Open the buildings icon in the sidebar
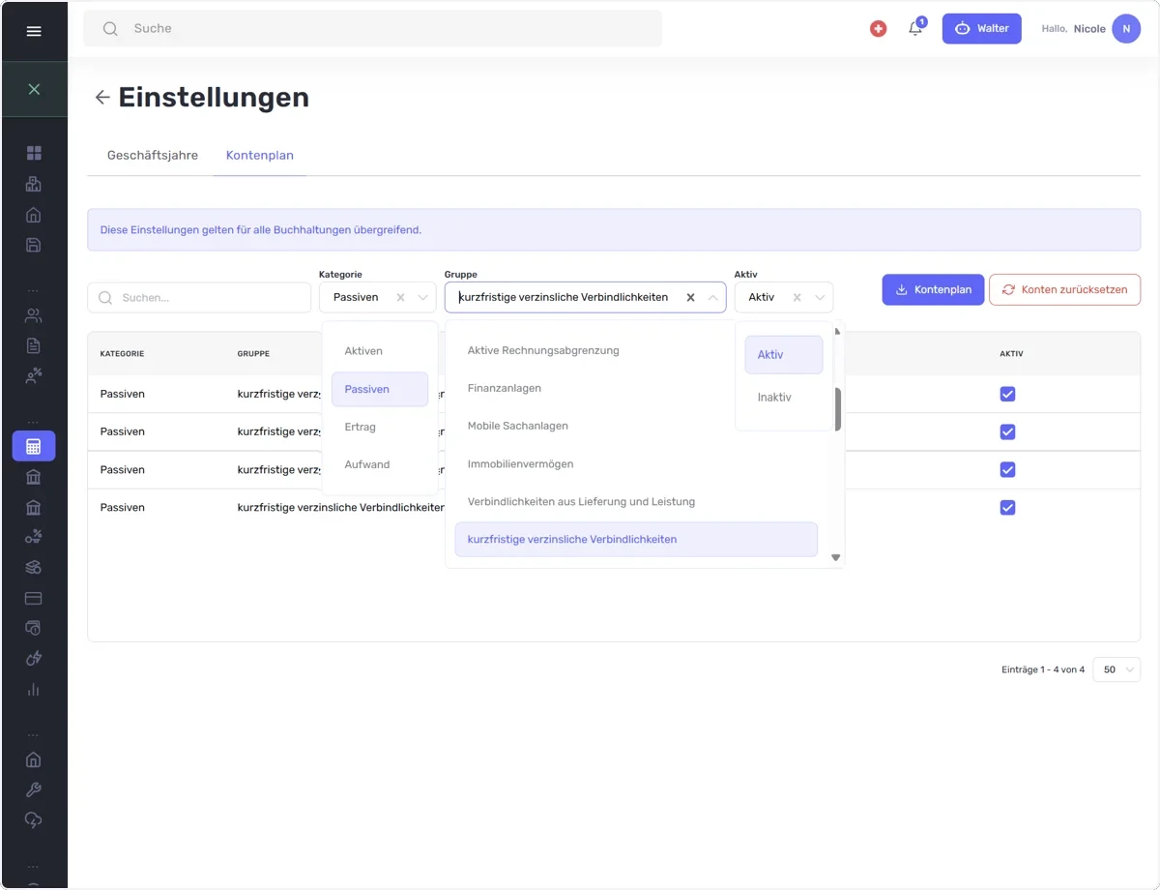1160x890 pixels. coord(34,184)
